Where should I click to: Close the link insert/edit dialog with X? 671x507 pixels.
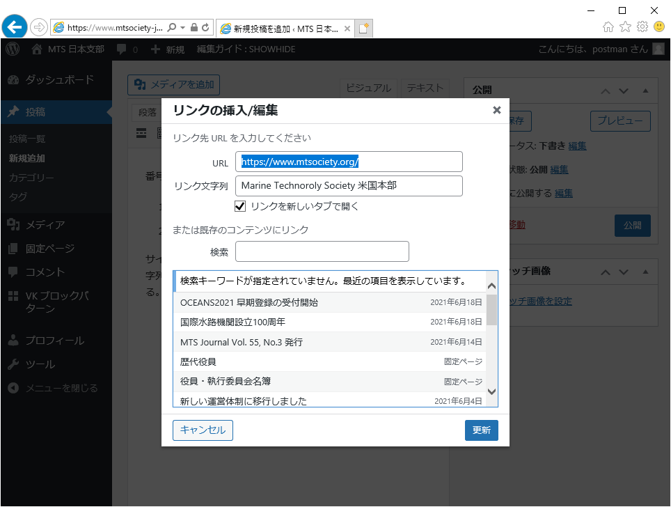click(496, 110)
